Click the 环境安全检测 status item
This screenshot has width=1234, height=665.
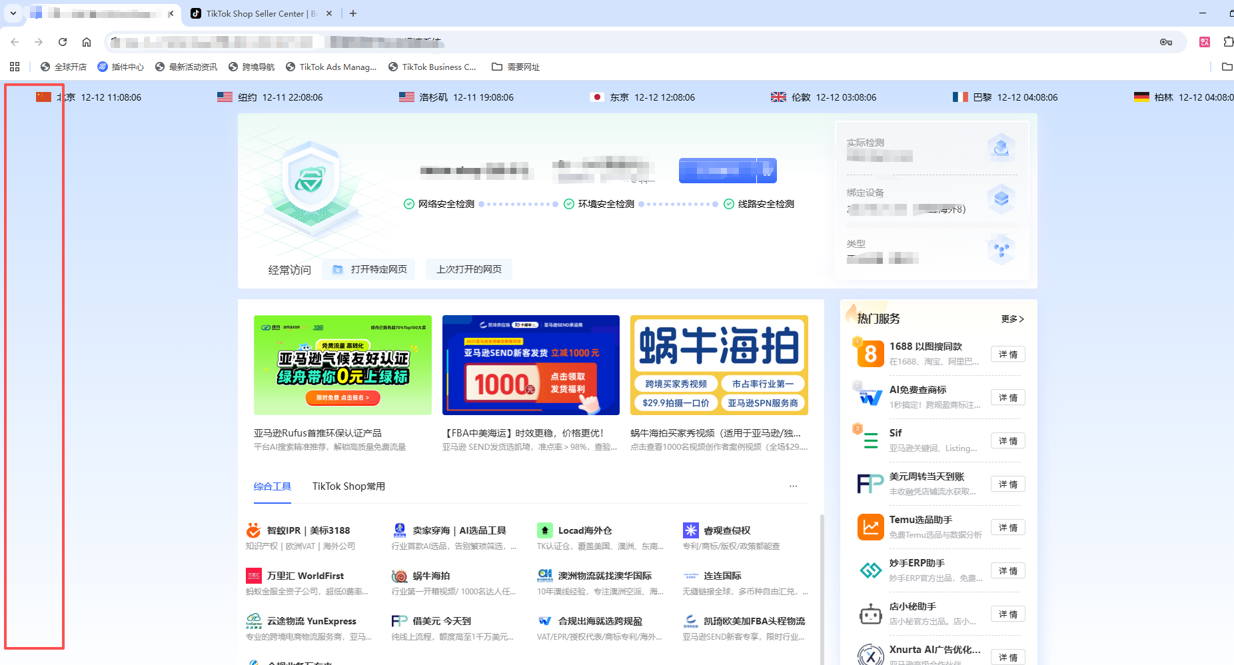coord(600,204)
